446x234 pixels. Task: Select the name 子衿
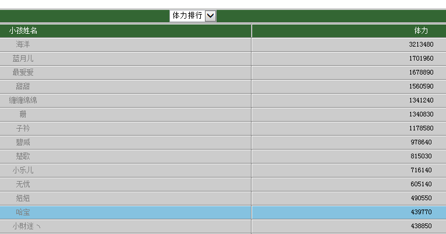(x=23, y=128)
